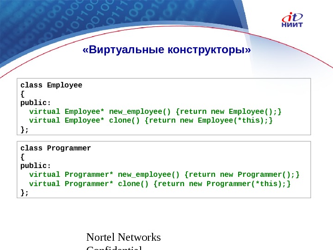Screen dimensions: 333x250
Task: Click the Employee clone() line
Action: 151,120
